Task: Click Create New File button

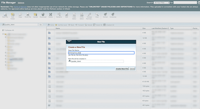Action: tap(122, 69)
